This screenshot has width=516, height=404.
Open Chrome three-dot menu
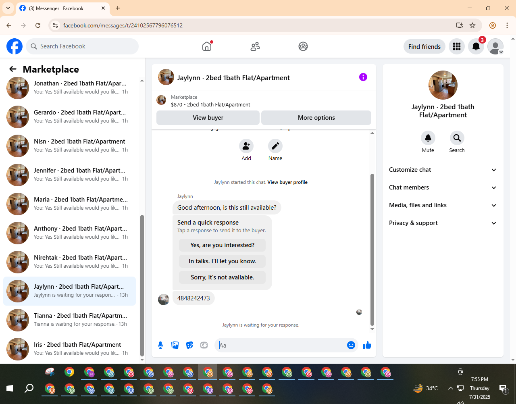(x=507, y=25)
